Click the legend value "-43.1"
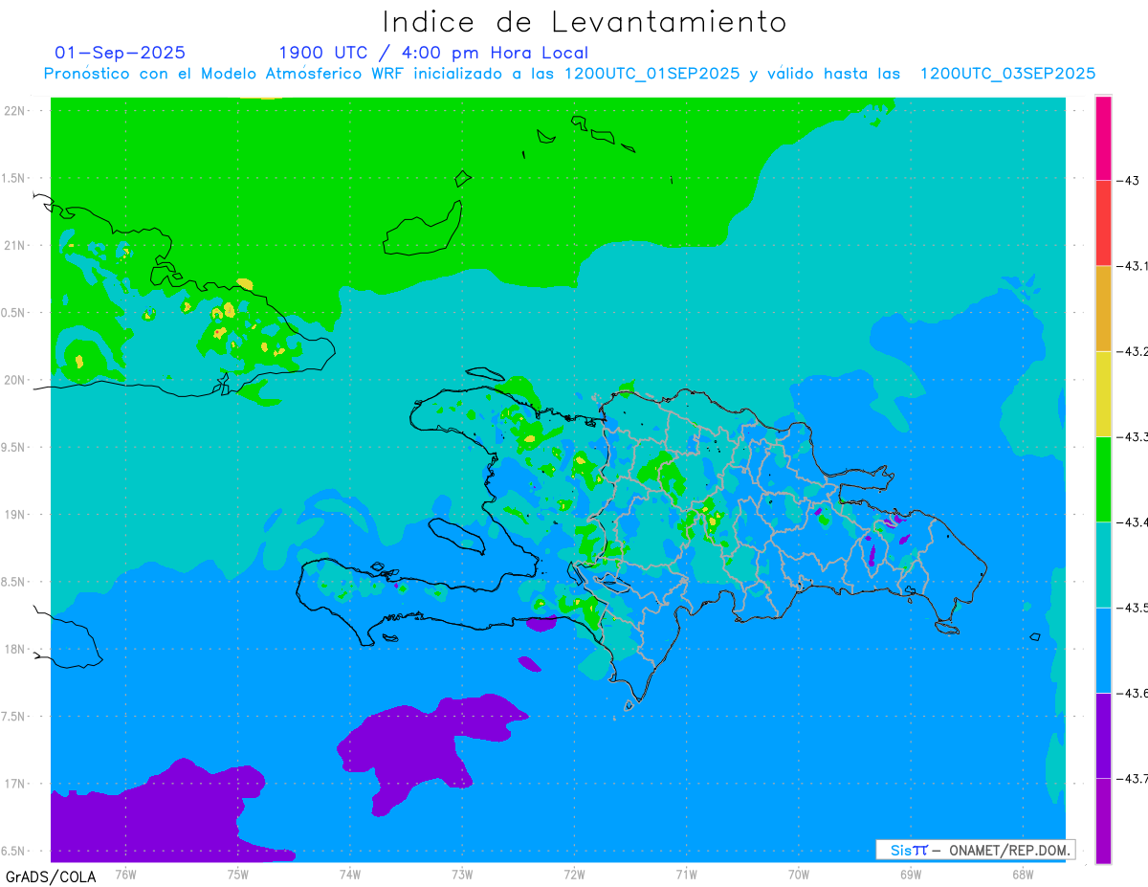 [1133, 266]
